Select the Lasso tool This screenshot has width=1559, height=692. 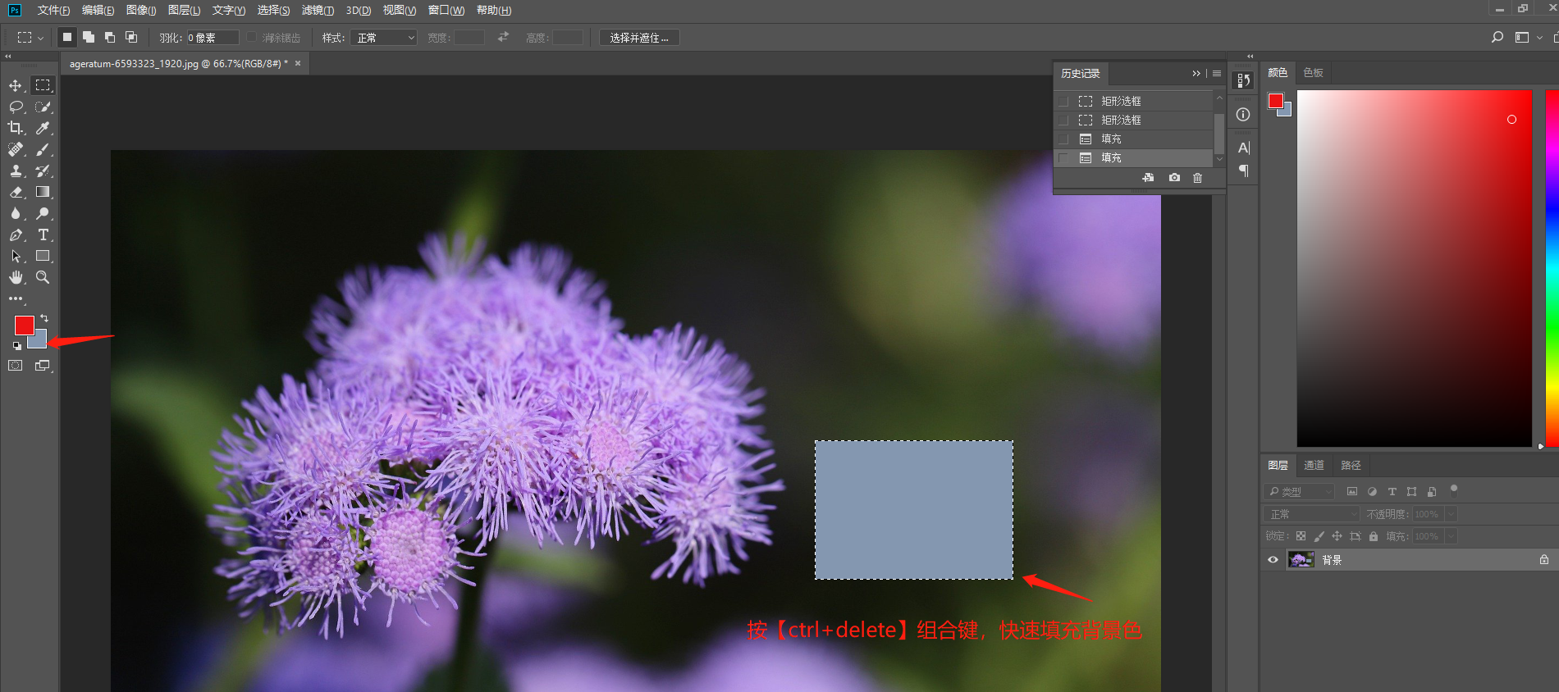16,107
